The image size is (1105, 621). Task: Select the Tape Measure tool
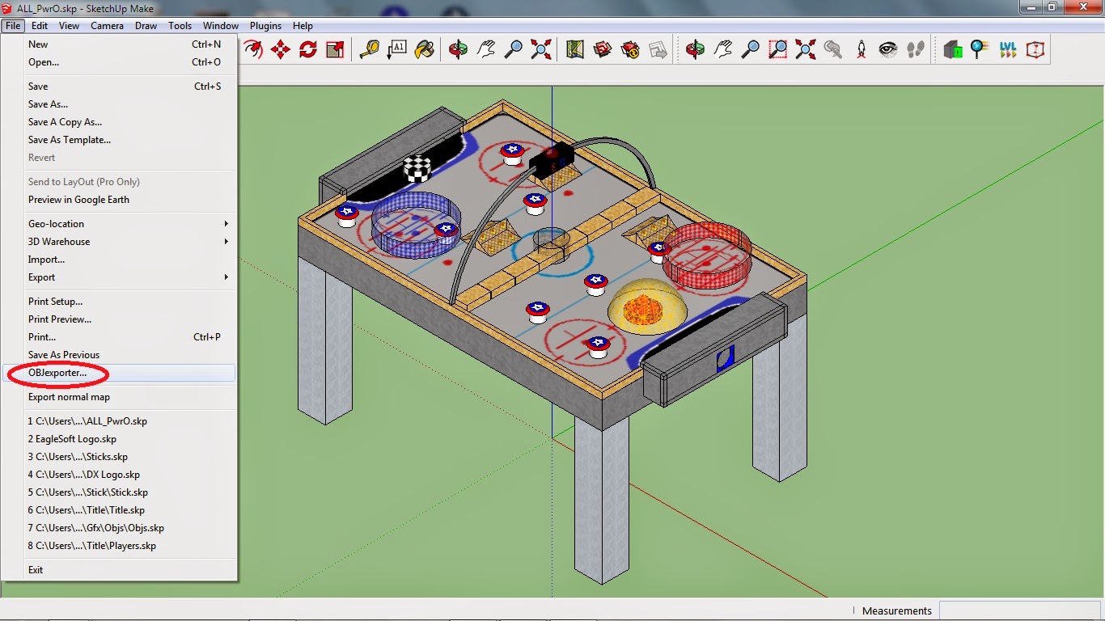tap(370, 49)
